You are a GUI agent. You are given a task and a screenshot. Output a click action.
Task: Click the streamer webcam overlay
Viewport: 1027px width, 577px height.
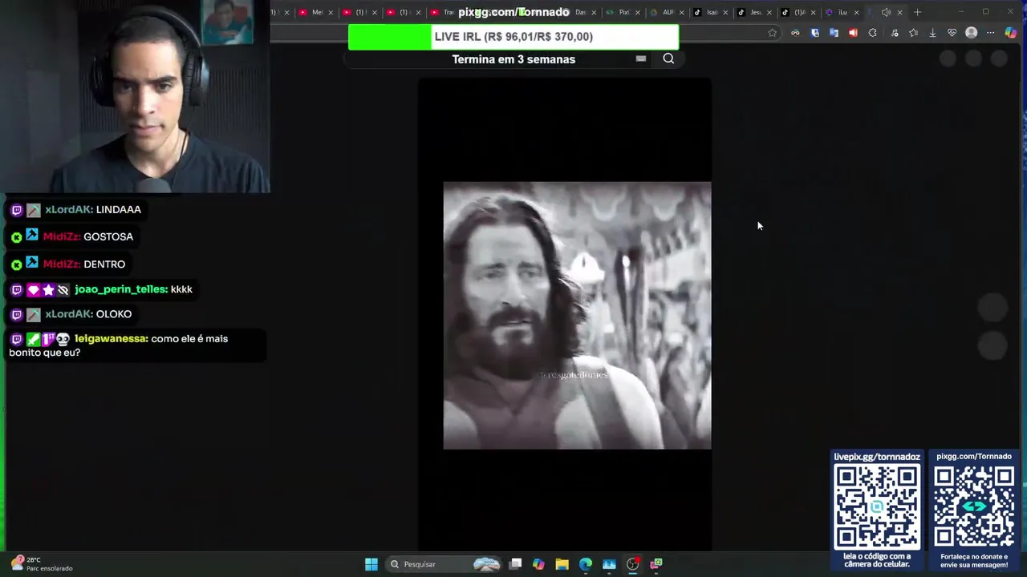(x=135, y=96)
